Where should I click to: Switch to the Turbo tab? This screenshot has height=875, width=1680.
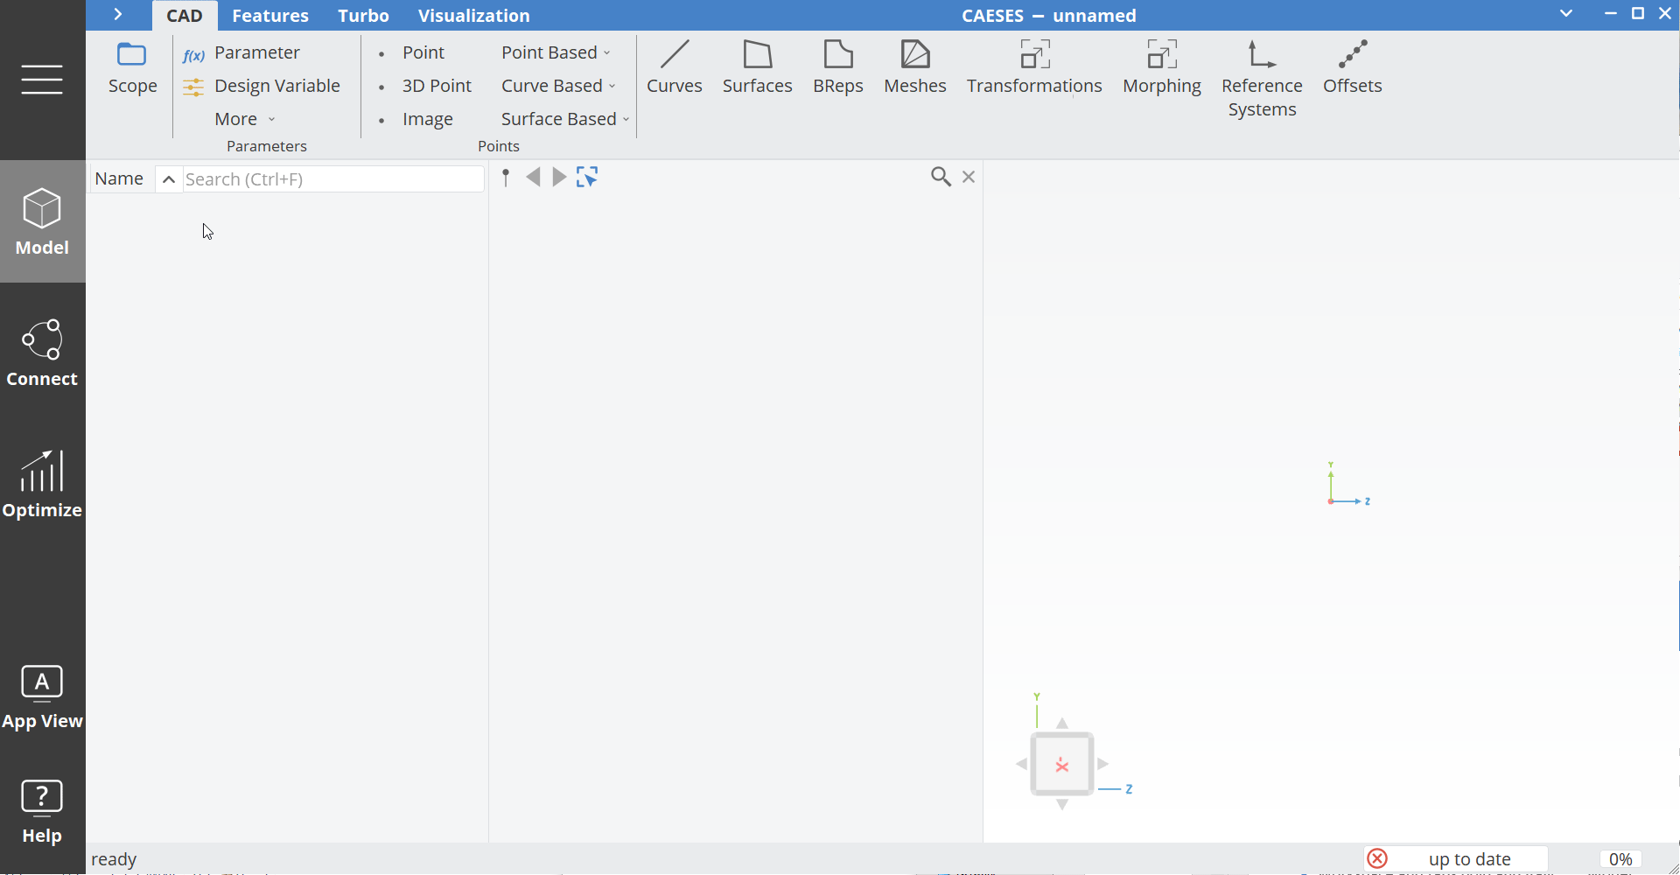pyautogui.click(x=363, y=15)
